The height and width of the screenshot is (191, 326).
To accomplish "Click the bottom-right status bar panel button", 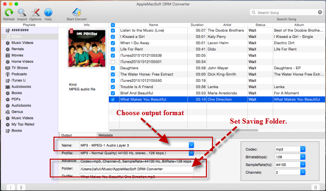I will [315, 187].
